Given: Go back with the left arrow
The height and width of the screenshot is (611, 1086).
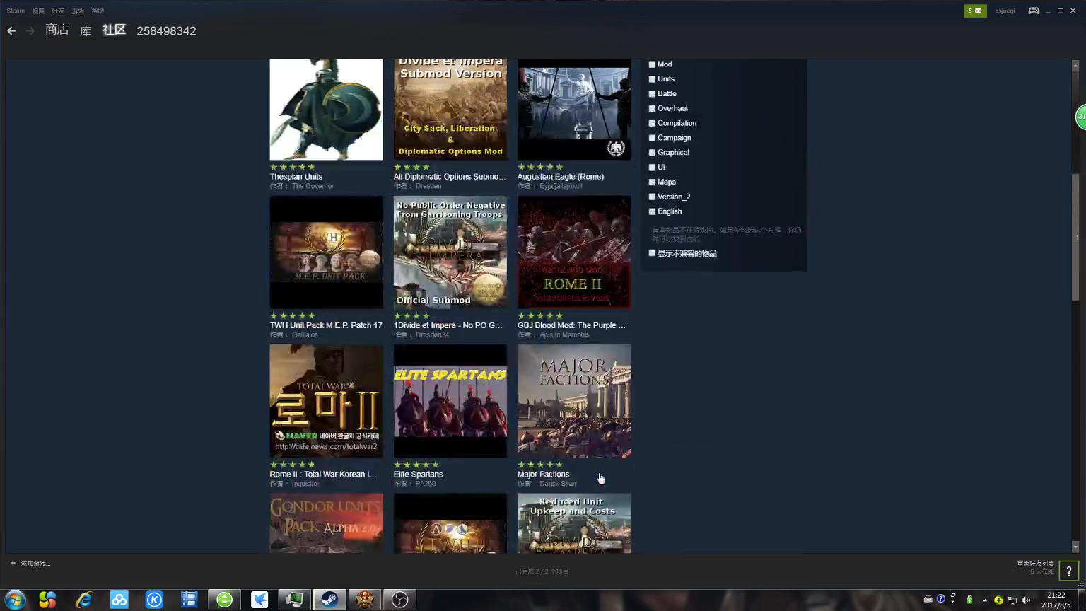Looking at the screenshot, I should point(11,30).
